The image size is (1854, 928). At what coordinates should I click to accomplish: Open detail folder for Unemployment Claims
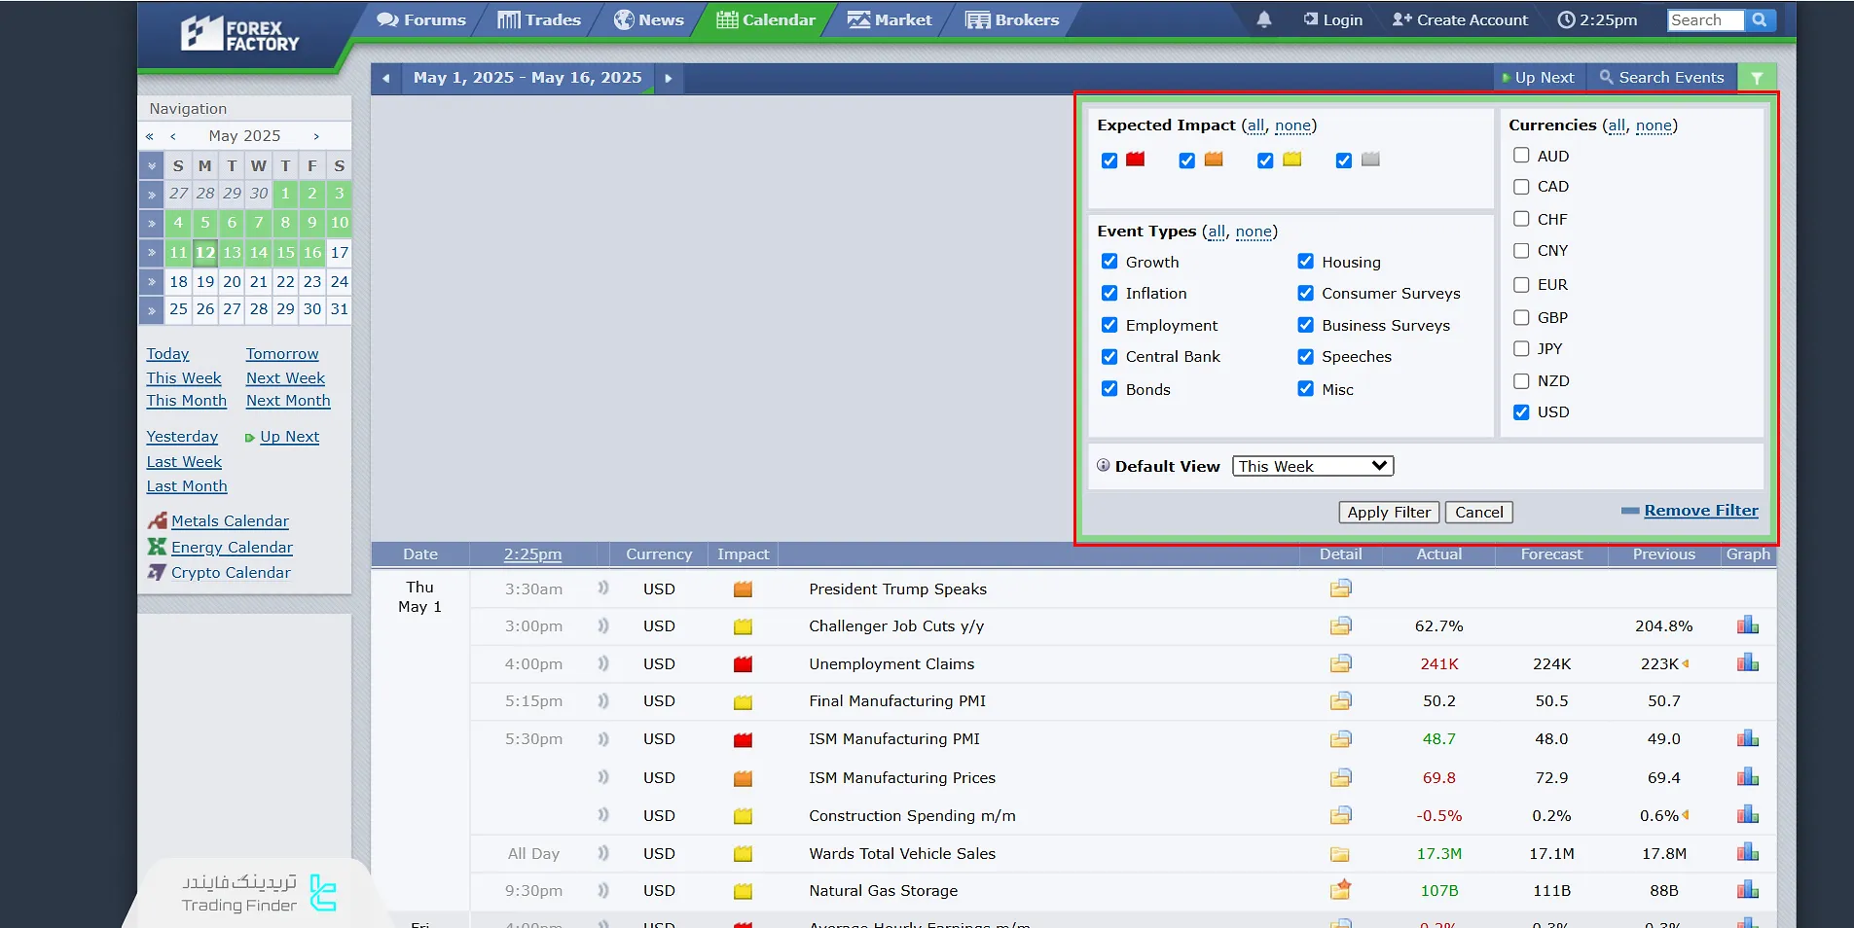pos(1340,663)
